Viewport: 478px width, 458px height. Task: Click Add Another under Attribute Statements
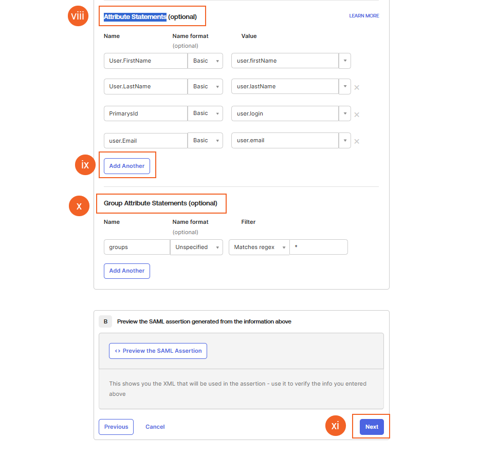point(127,166)
